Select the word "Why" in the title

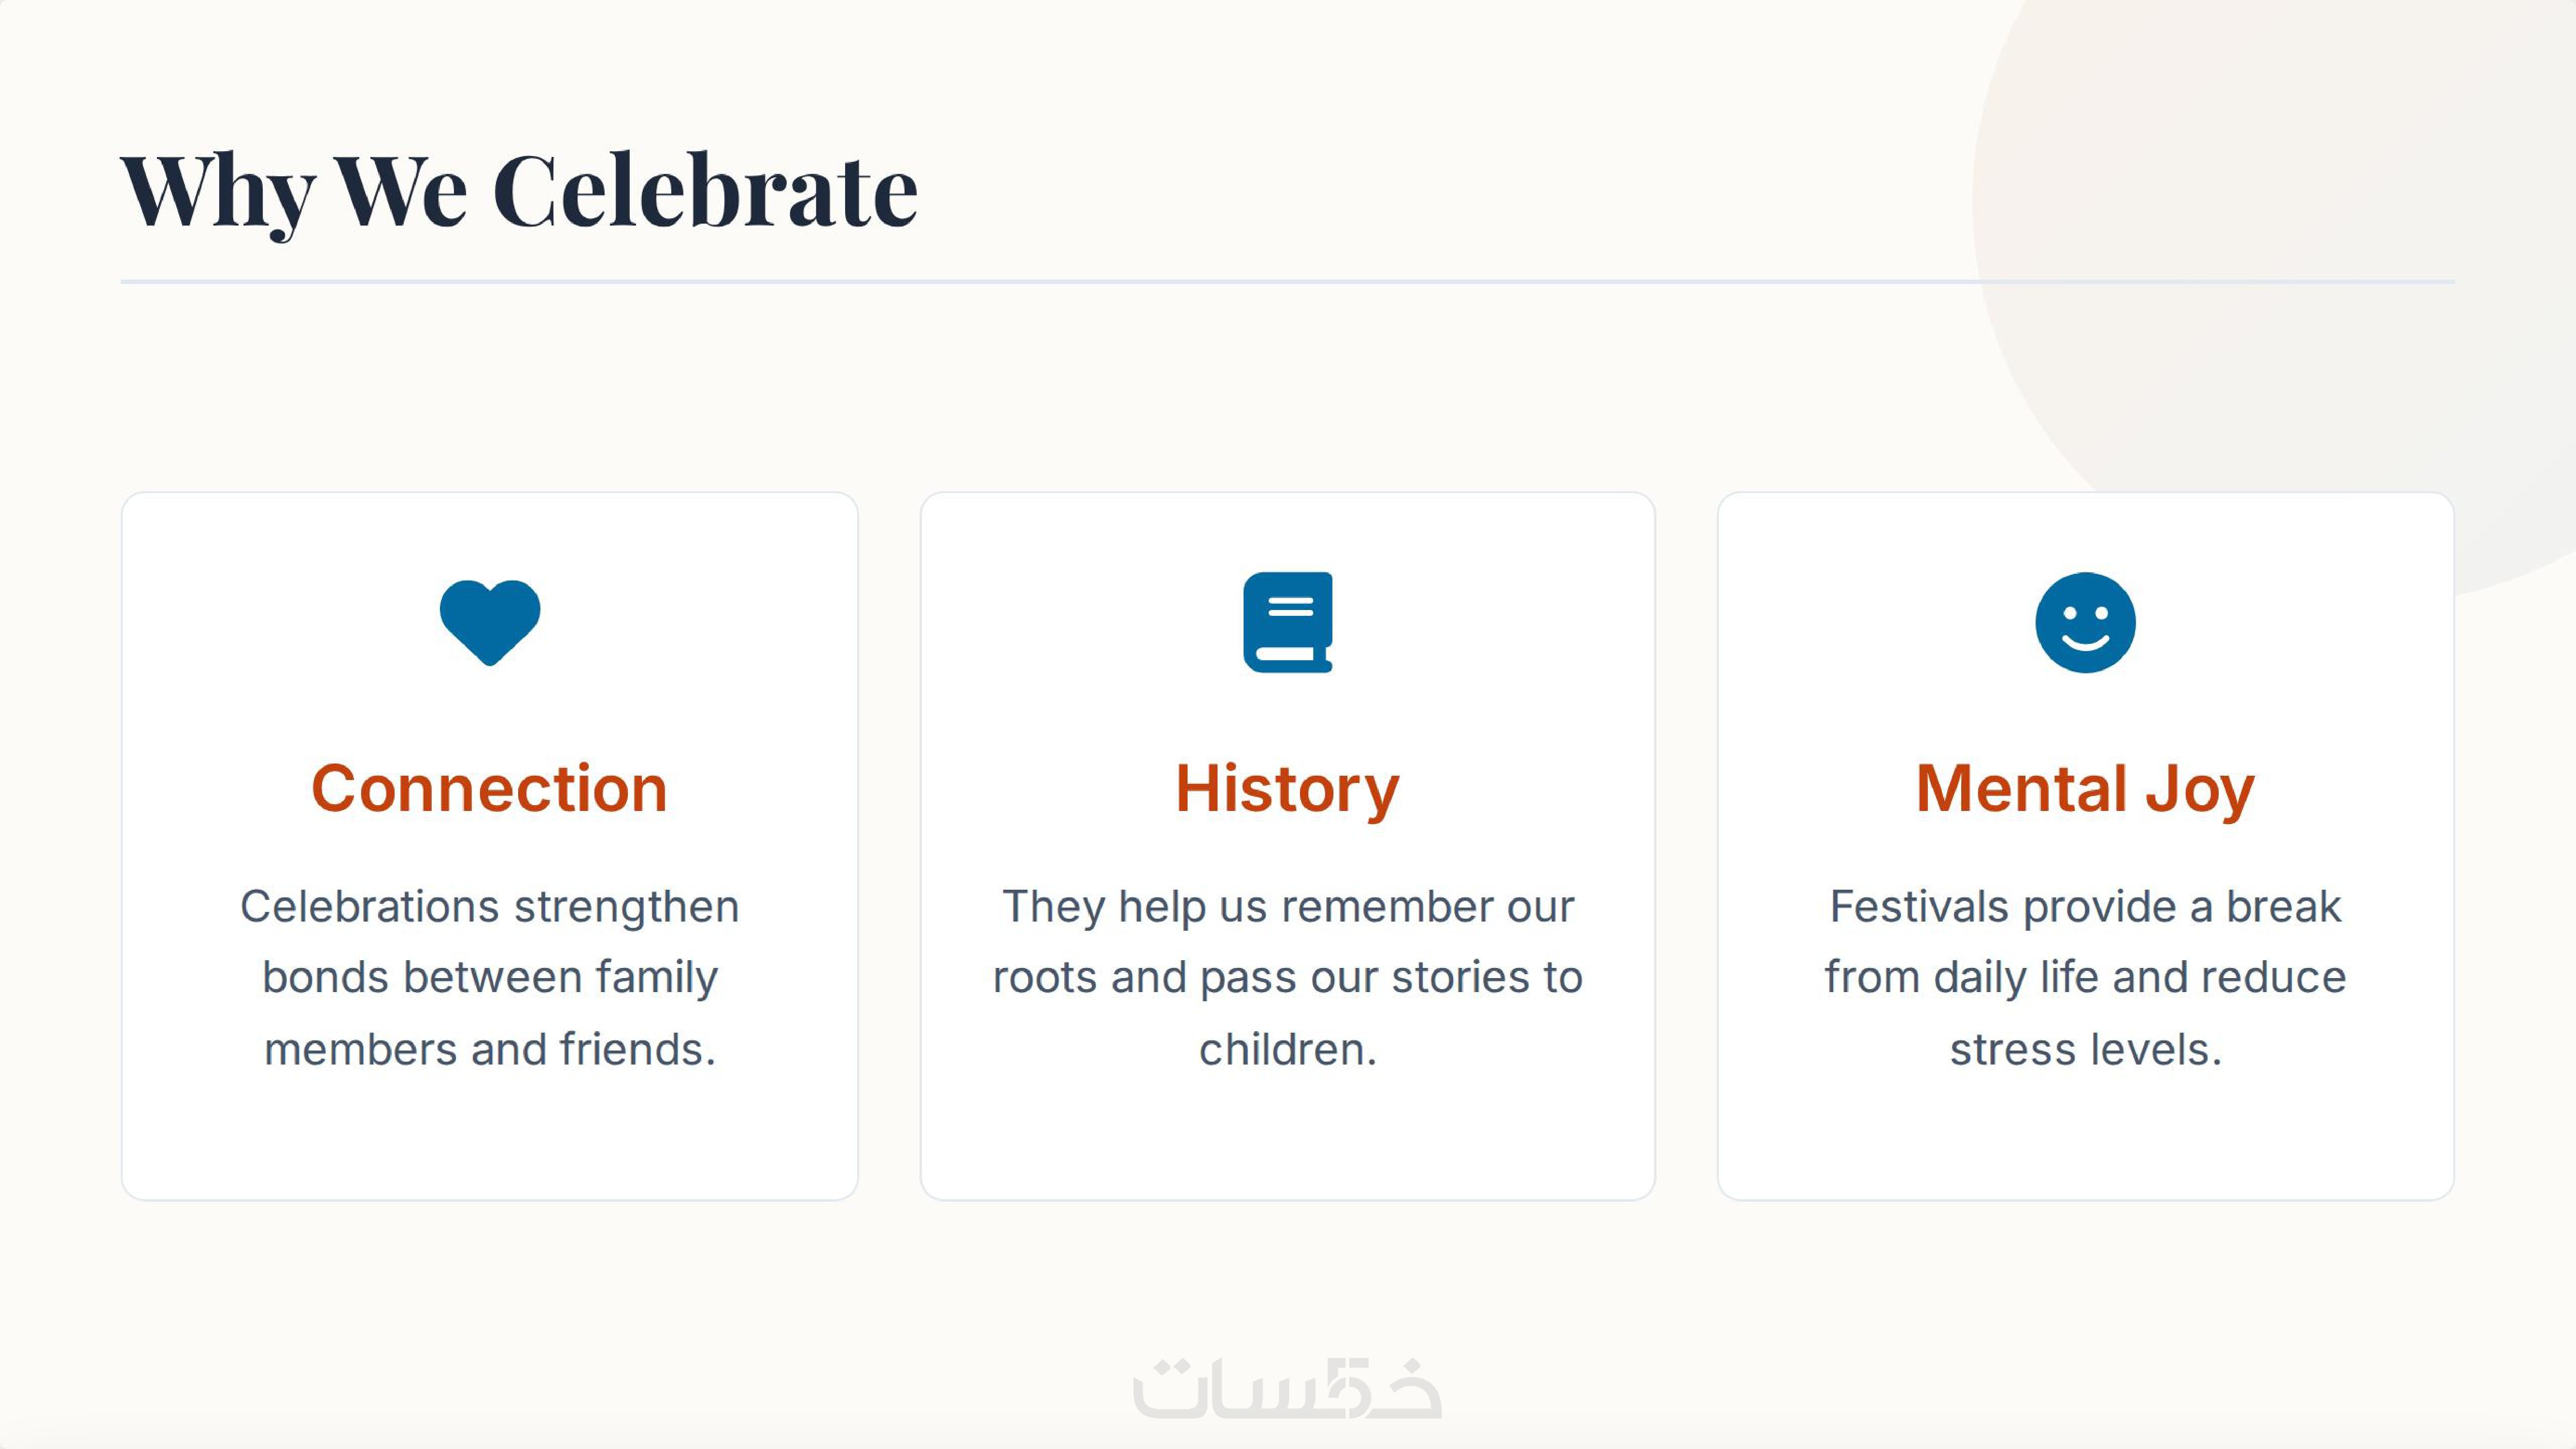218,192
